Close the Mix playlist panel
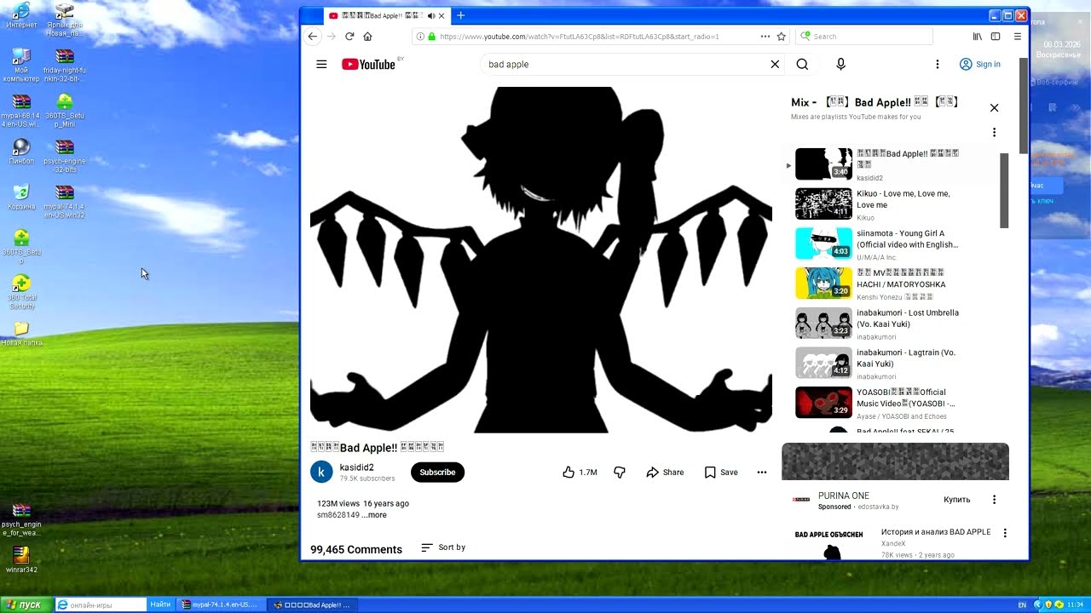The height and width of the screenshot is (613, 1091). (994, 108)
